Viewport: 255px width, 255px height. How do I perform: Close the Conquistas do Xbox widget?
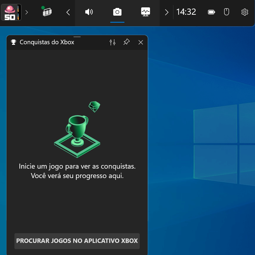pos(141,42)
